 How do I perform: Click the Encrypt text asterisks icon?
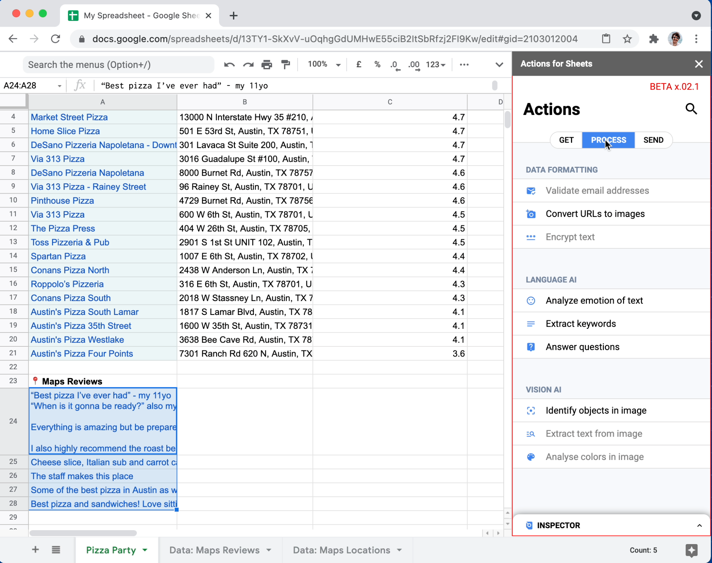tap(531, 237)
